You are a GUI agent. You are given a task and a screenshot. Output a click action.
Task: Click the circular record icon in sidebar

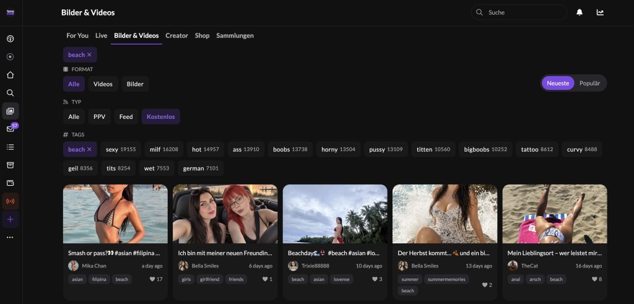pyautogui.click(x=11, y=57)
